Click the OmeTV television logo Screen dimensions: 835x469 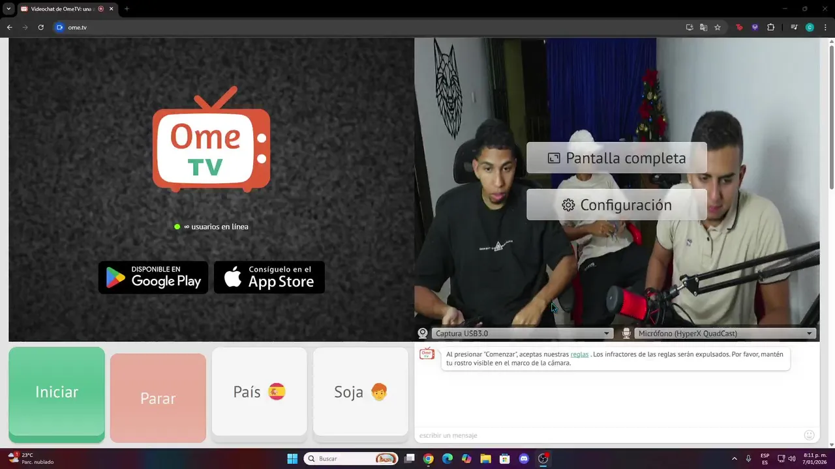pos(211,139)
